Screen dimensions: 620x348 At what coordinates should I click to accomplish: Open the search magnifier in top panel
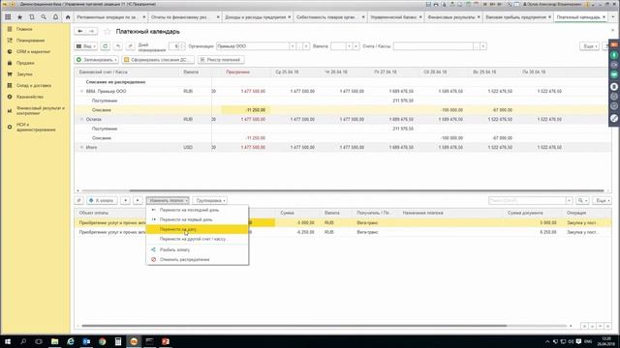(44, 17)
